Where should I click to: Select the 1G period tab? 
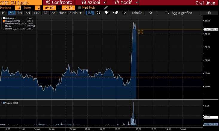pyautogui.click(x=3, y=13)
